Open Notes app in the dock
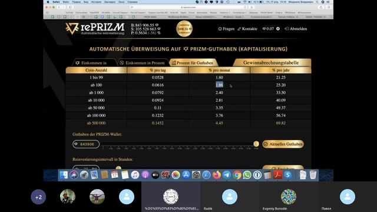This screenshot has height=212, width=377. (x=125, y=175)
